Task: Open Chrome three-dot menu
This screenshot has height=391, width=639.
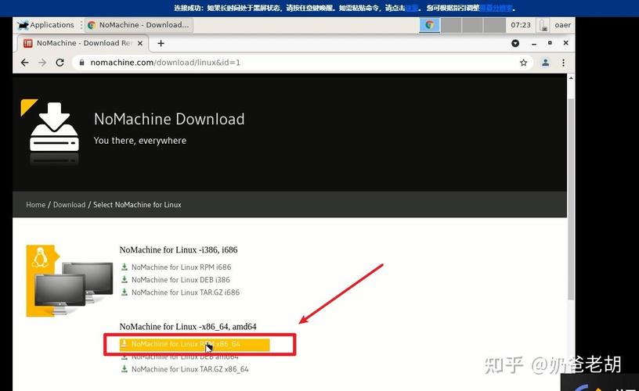Action: 563,63
